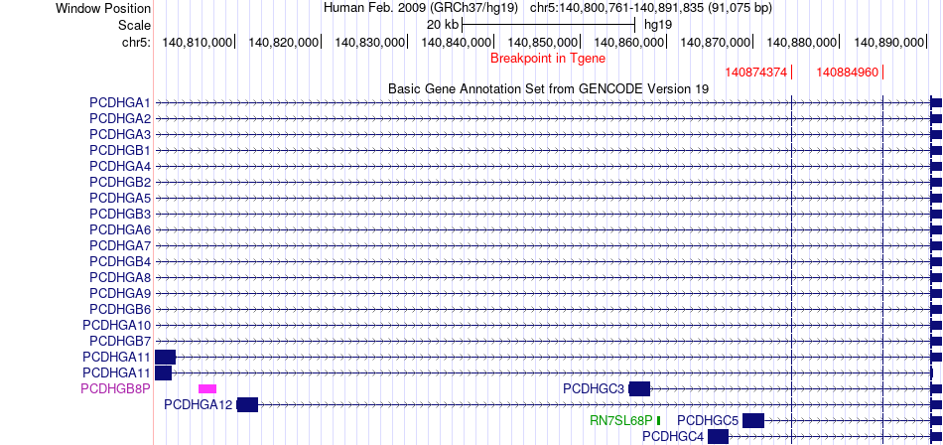
Task: Click the 20 kb scale bar
Action: [548, 23]
